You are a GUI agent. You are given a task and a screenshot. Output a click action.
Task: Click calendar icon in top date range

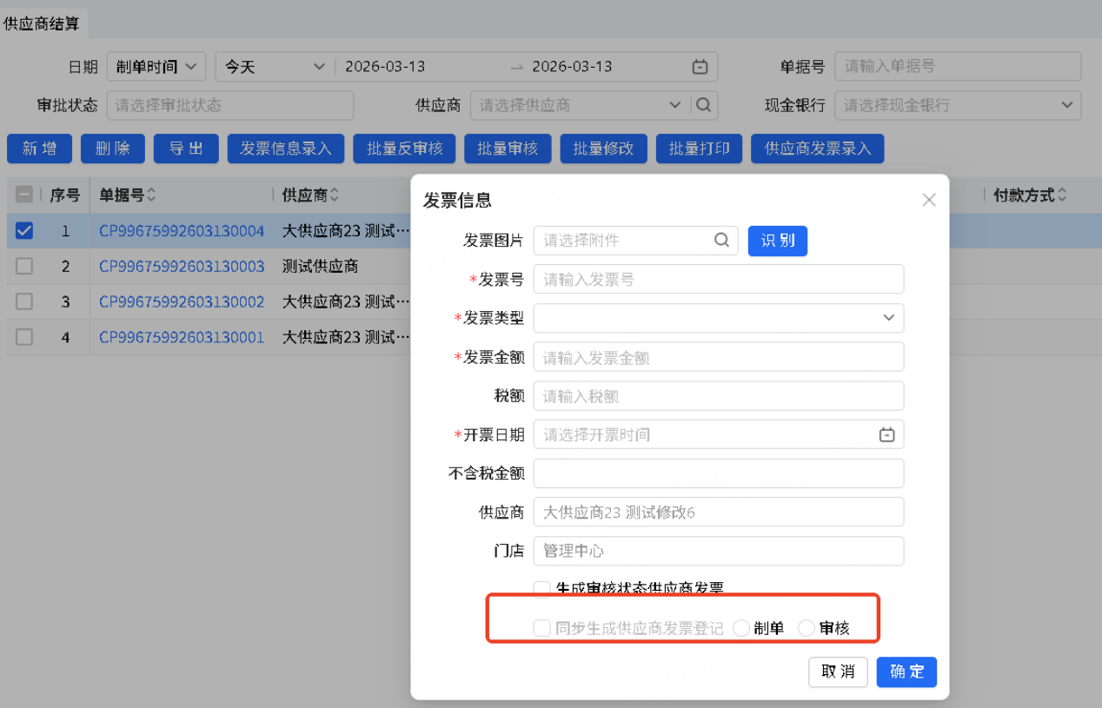(x=700, y=67)
